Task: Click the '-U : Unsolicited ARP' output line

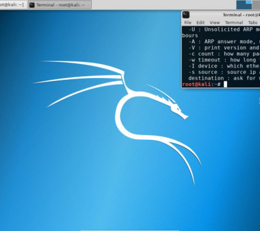Action: [x=224, y=29]
